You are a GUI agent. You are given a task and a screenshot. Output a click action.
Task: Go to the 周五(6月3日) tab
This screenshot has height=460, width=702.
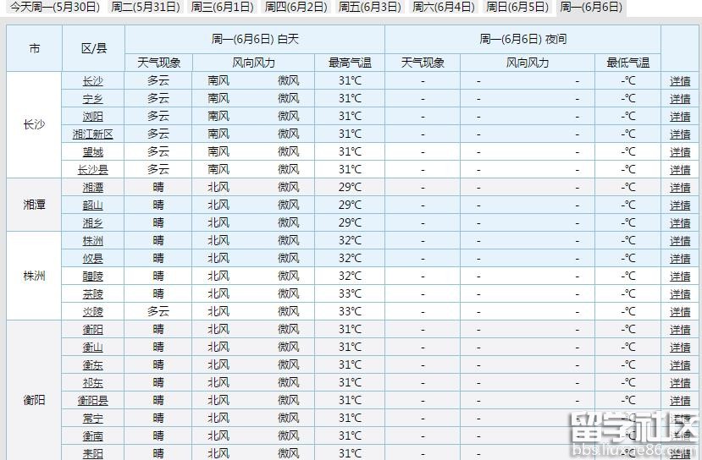coord(369,7)
